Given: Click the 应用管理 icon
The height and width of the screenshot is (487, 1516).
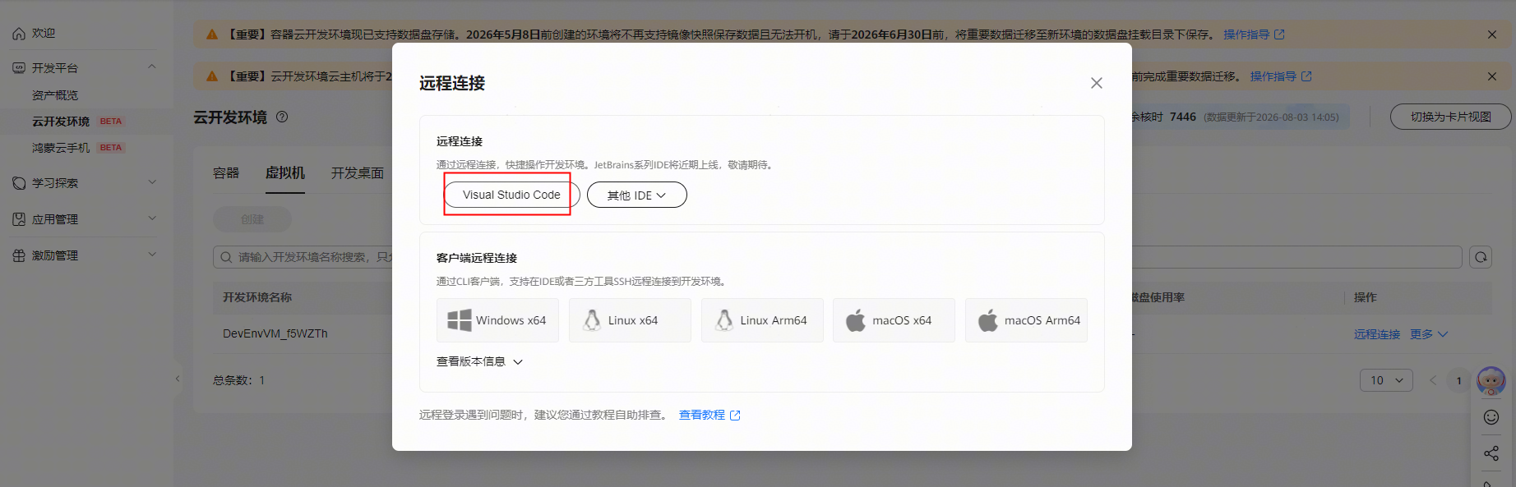Looking at the screenshot, I should coord(19,219).
